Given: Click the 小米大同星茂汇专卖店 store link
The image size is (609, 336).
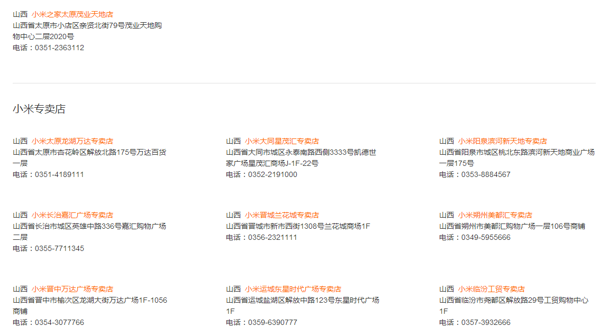Looking at the screenshot, I should (x=281, y=141).
